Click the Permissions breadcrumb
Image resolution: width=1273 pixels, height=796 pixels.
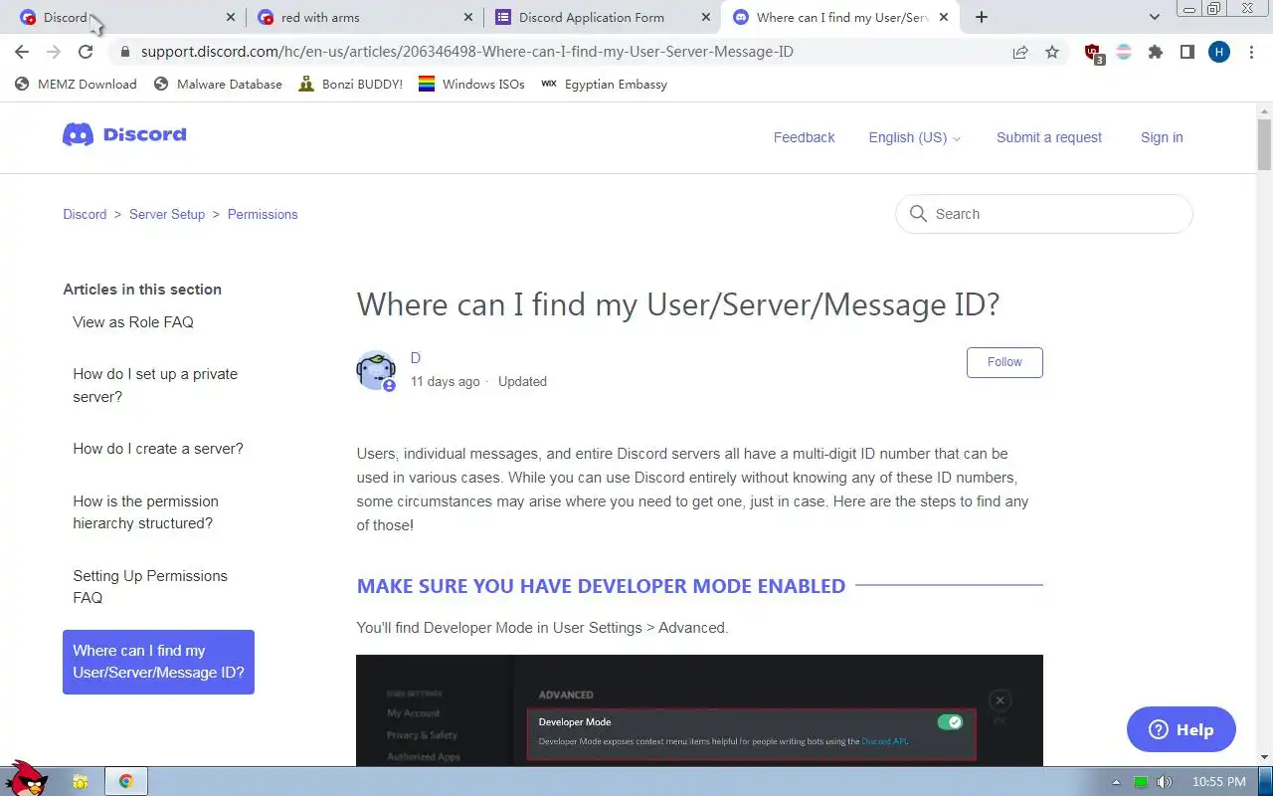coord(263,214)
